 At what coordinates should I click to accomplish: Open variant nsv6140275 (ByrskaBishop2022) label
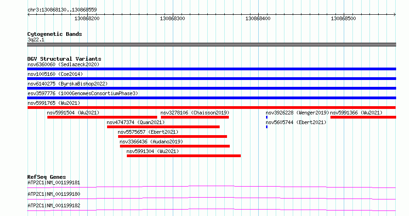pyautogui.click(x=68, y=84)
